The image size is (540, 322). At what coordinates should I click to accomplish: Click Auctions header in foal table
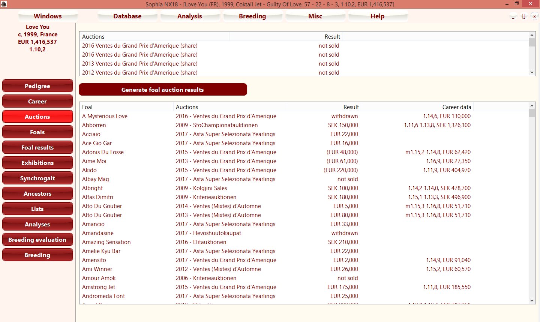[x=229, y=107]
